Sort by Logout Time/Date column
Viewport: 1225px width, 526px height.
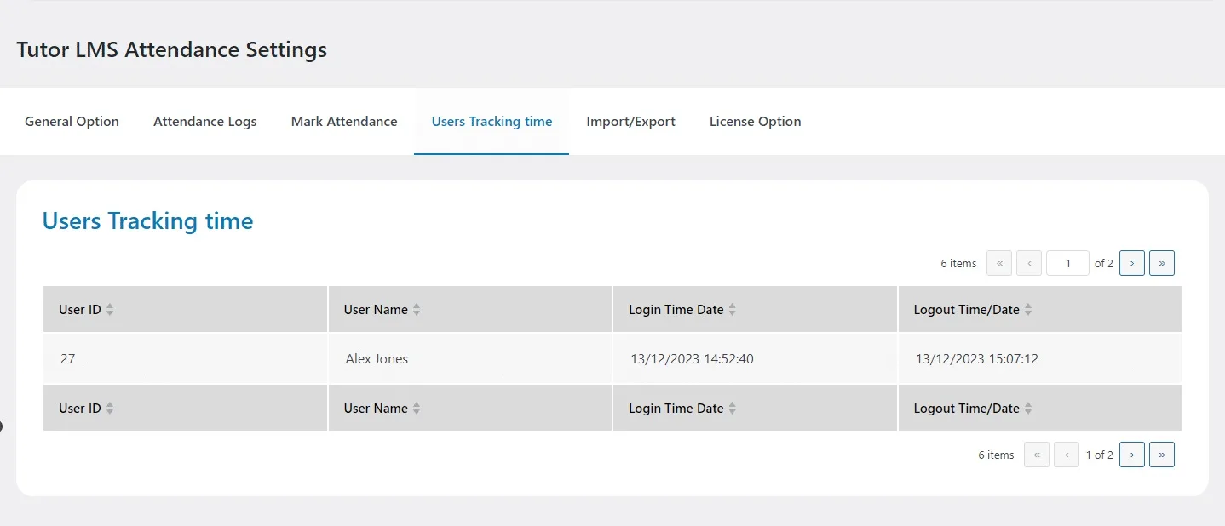(x=1027, y=309)
